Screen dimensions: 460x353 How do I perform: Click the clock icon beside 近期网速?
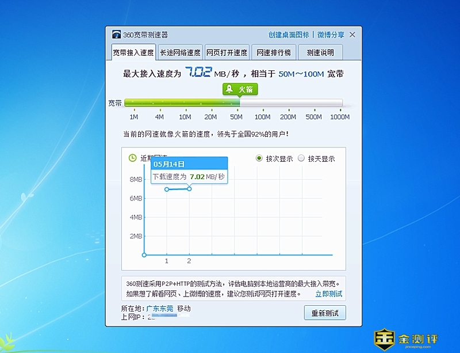point(132,158)
